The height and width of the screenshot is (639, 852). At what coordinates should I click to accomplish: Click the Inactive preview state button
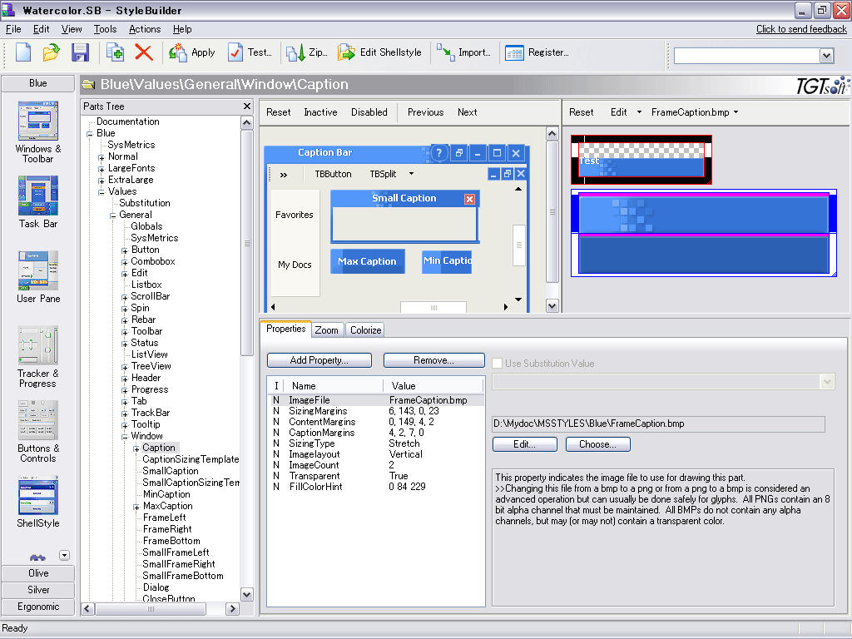[320, 112]
